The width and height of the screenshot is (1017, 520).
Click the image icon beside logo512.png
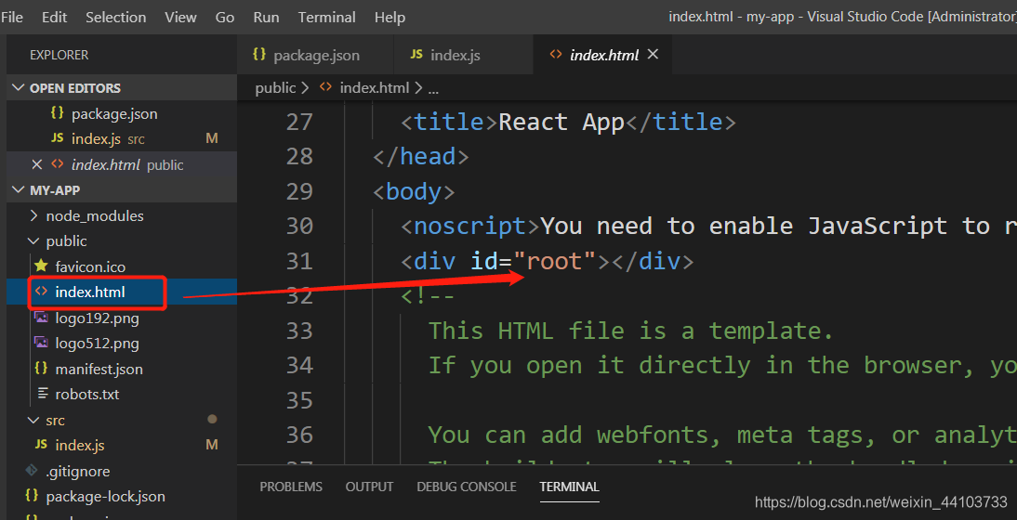(x=41, y=343)
